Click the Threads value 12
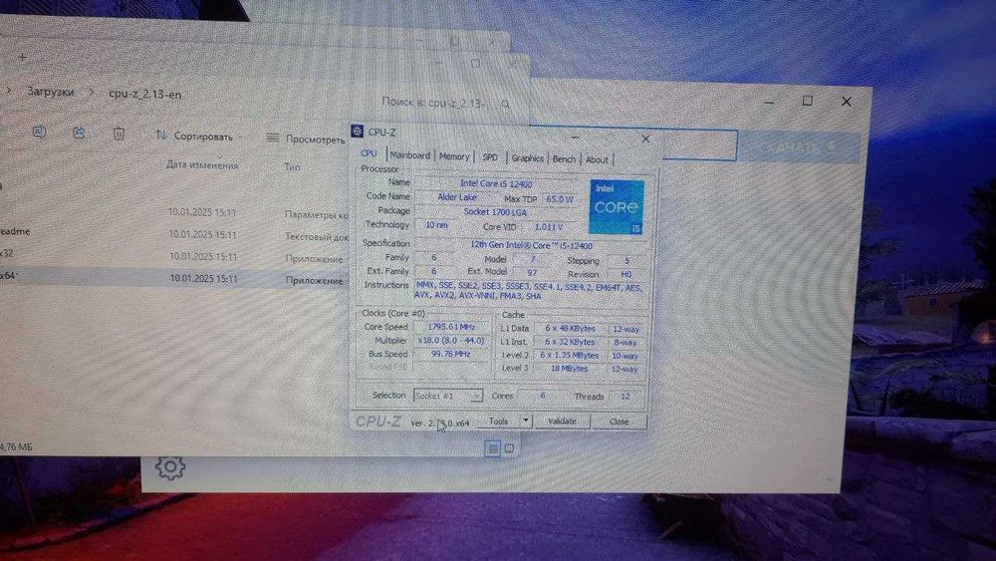Screen dimensions: 996x561 [x=625, y=397]
